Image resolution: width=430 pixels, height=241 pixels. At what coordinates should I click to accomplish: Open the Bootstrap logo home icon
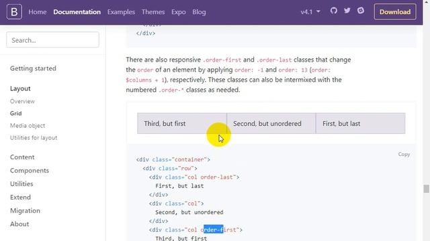(x=14, y=12)
